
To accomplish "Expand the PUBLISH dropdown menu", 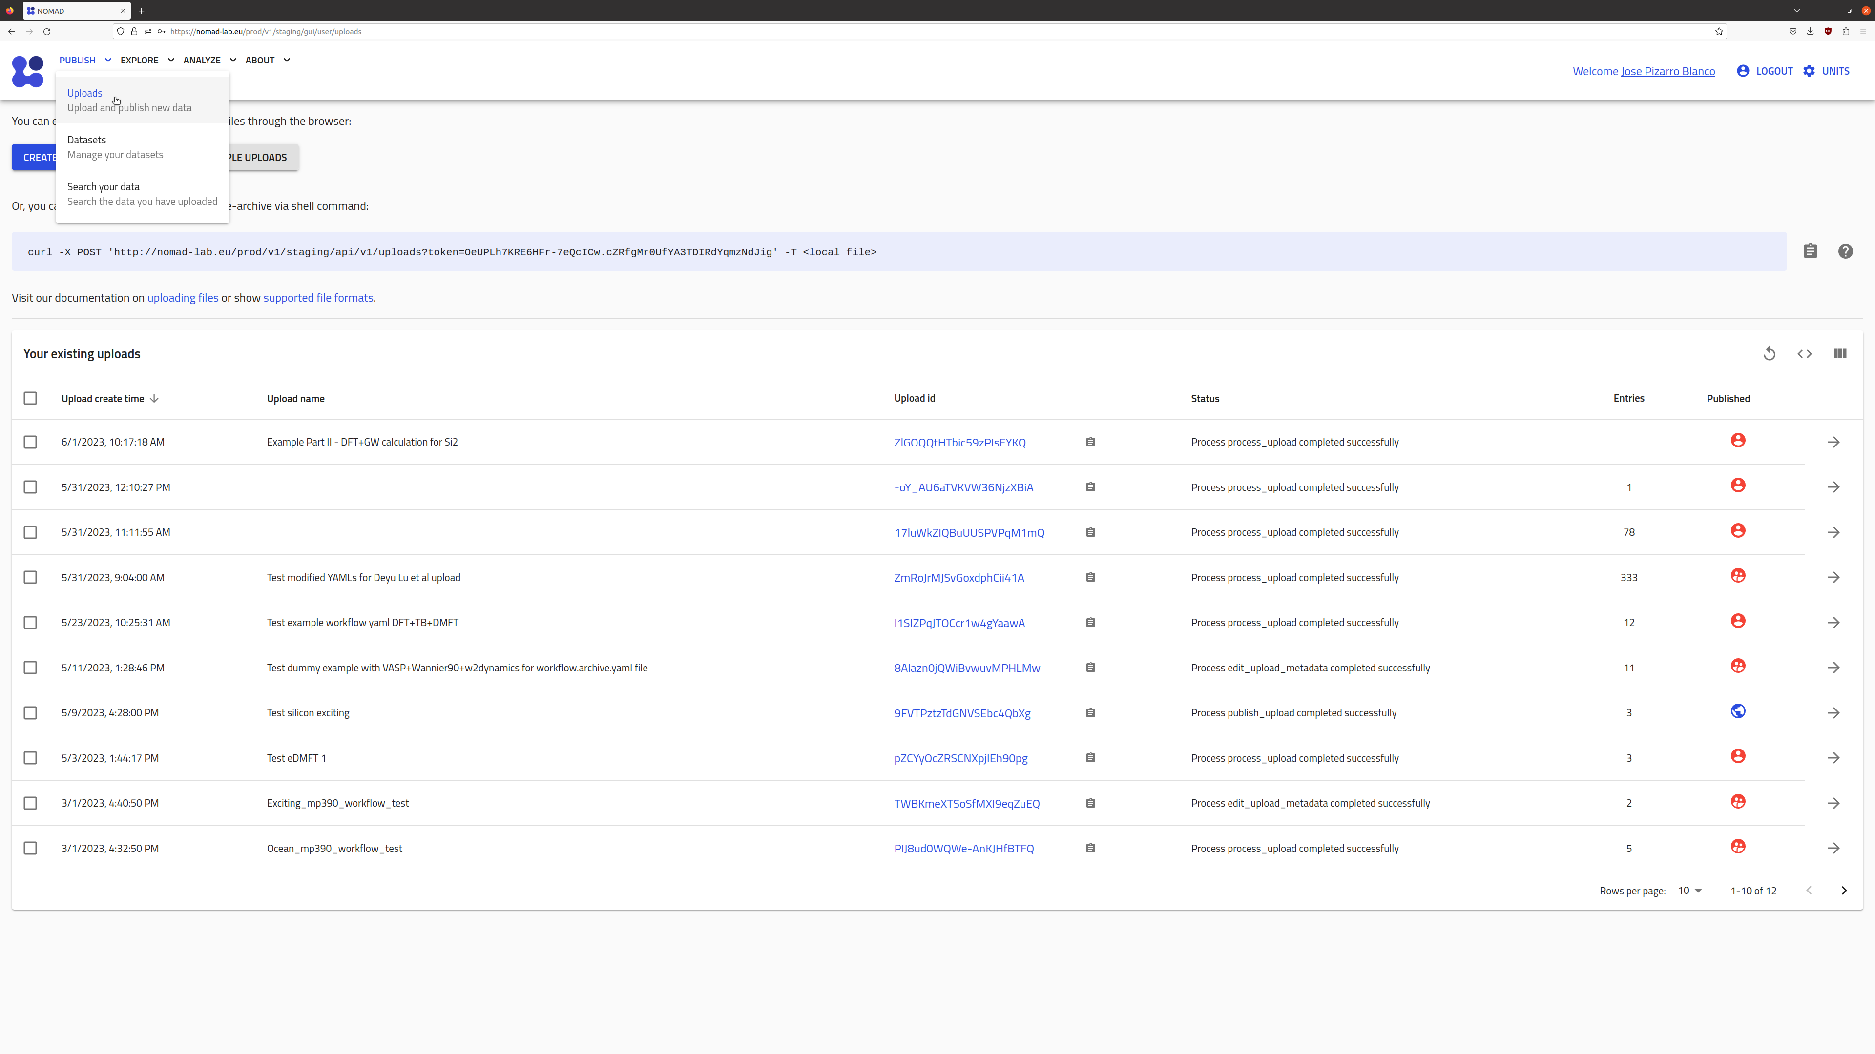I will [83, 59].
